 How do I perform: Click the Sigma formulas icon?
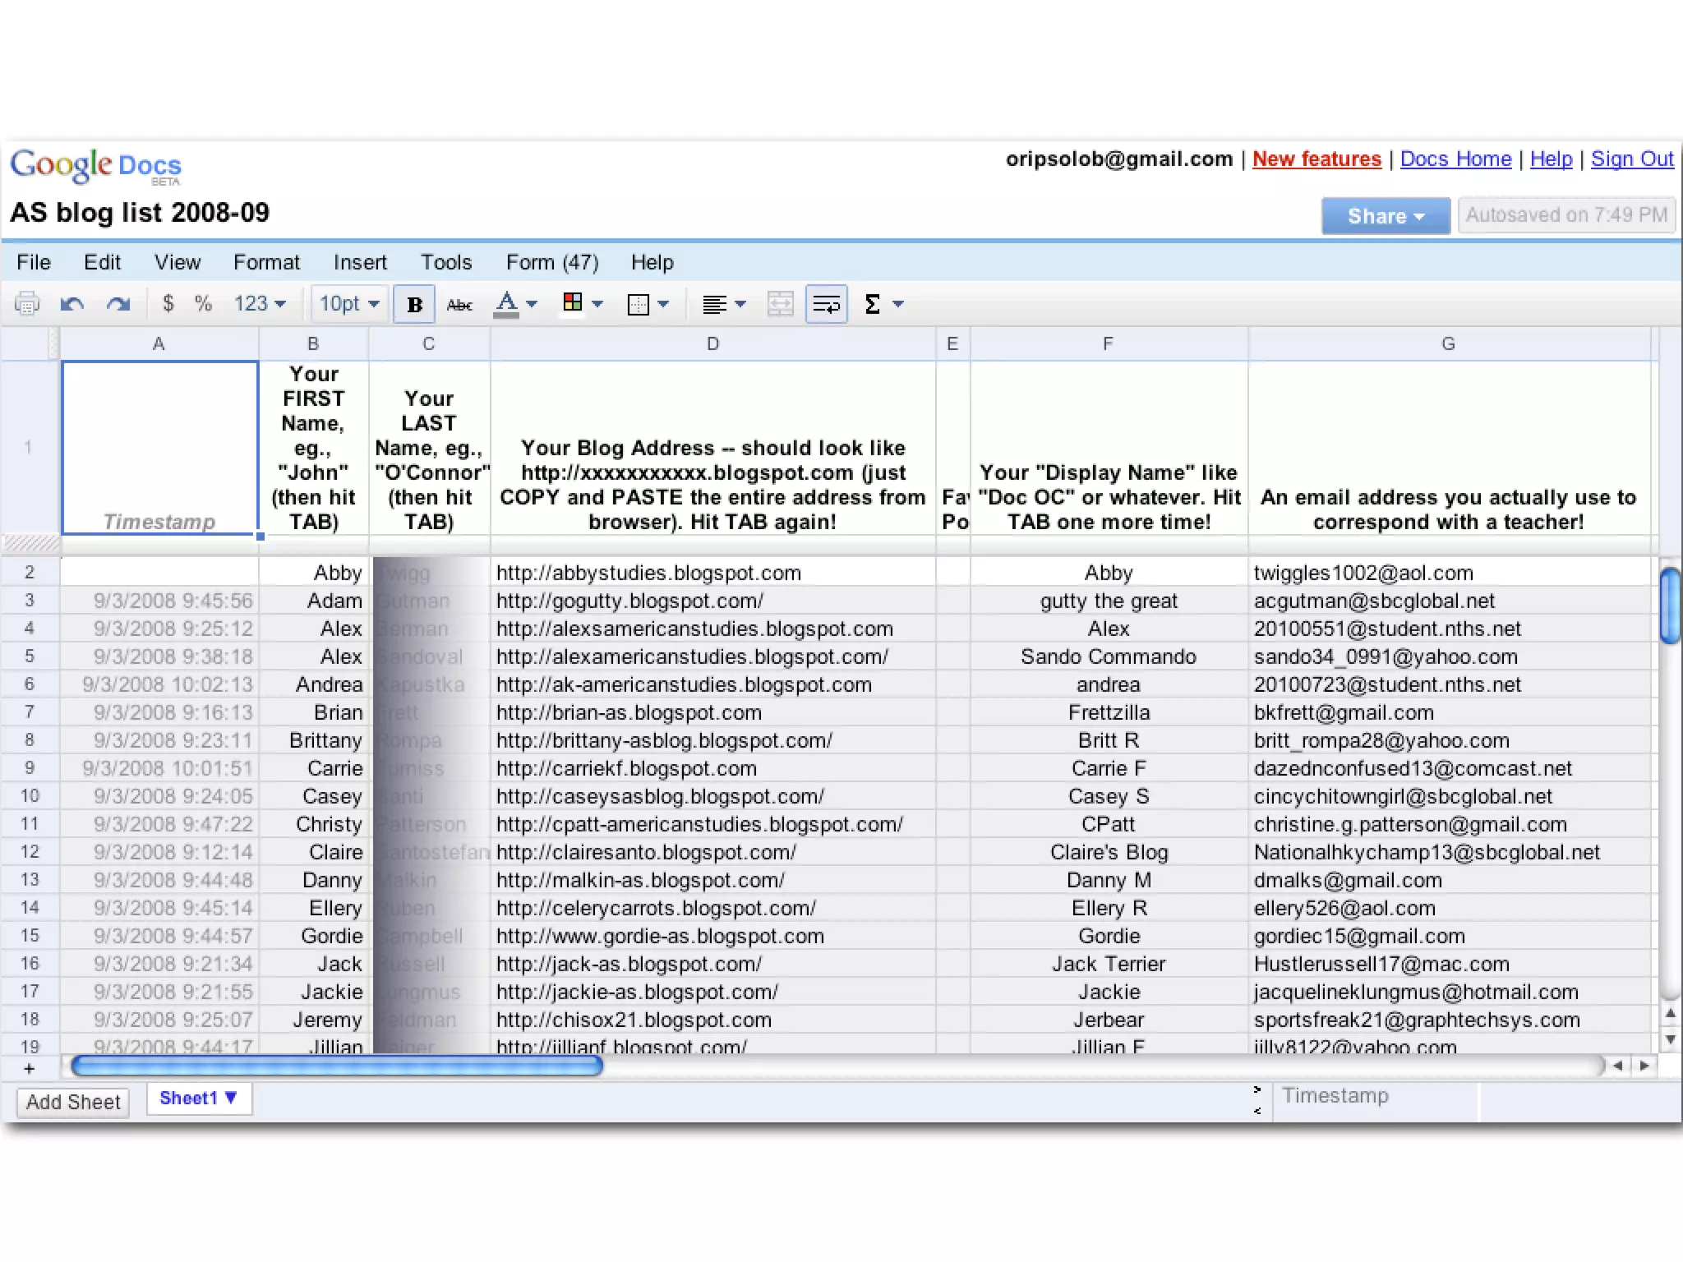click(x=873, y=304)
